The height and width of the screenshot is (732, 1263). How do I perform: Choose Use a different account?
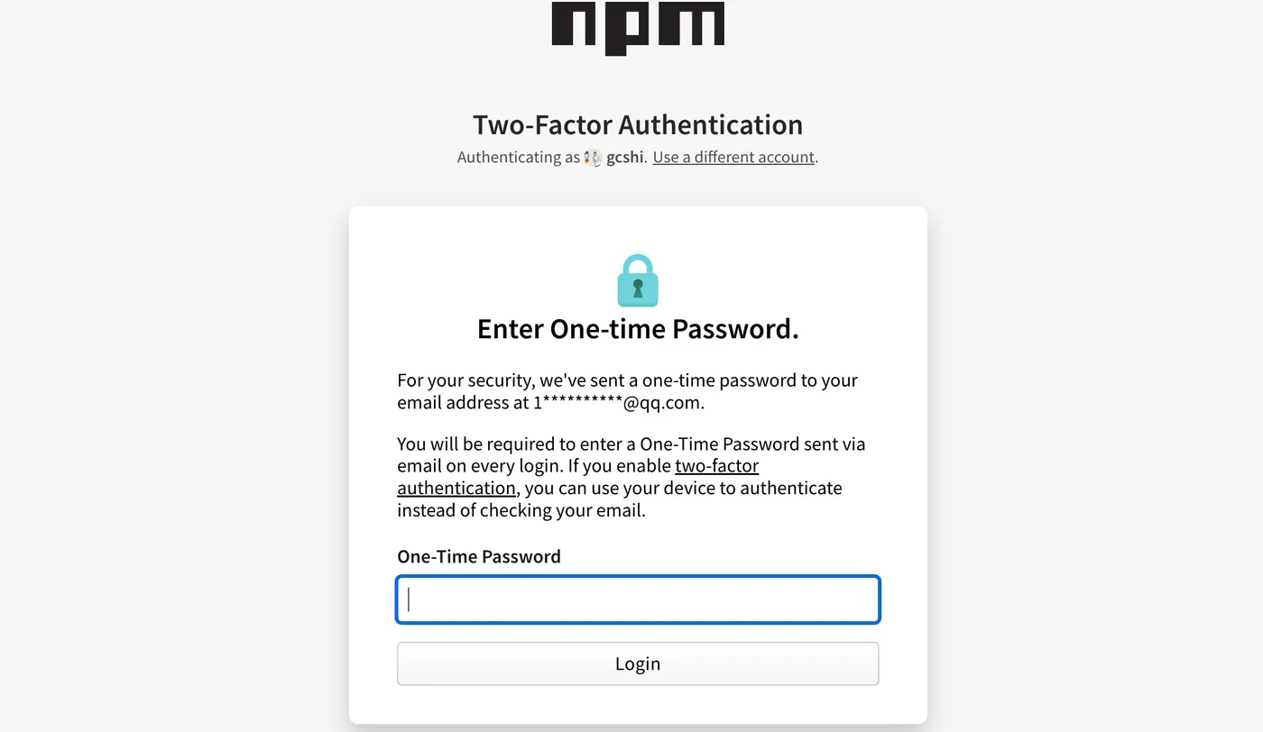tap(733, 157)
